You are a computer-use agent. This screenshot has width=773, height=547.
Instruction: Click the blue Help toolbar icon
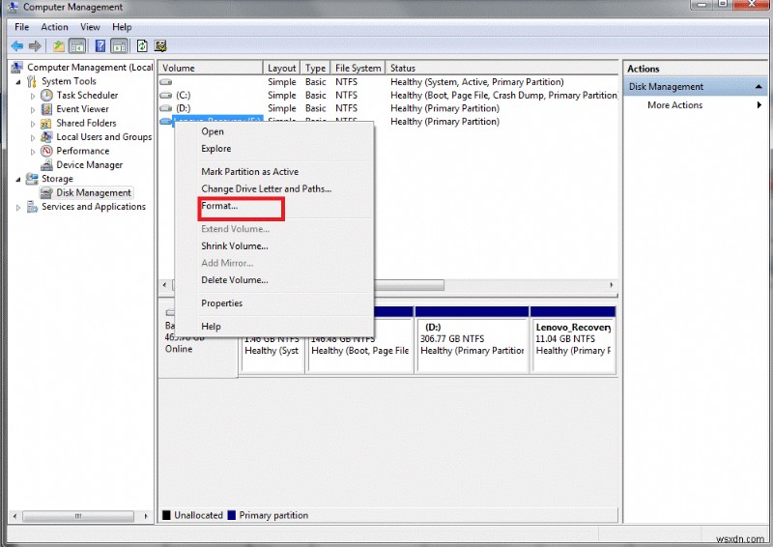pyautogui.click(x=100, y=45)
